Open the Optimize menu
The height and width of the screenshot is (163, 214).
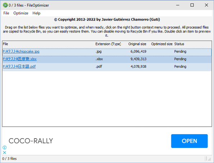click(21, 13)
